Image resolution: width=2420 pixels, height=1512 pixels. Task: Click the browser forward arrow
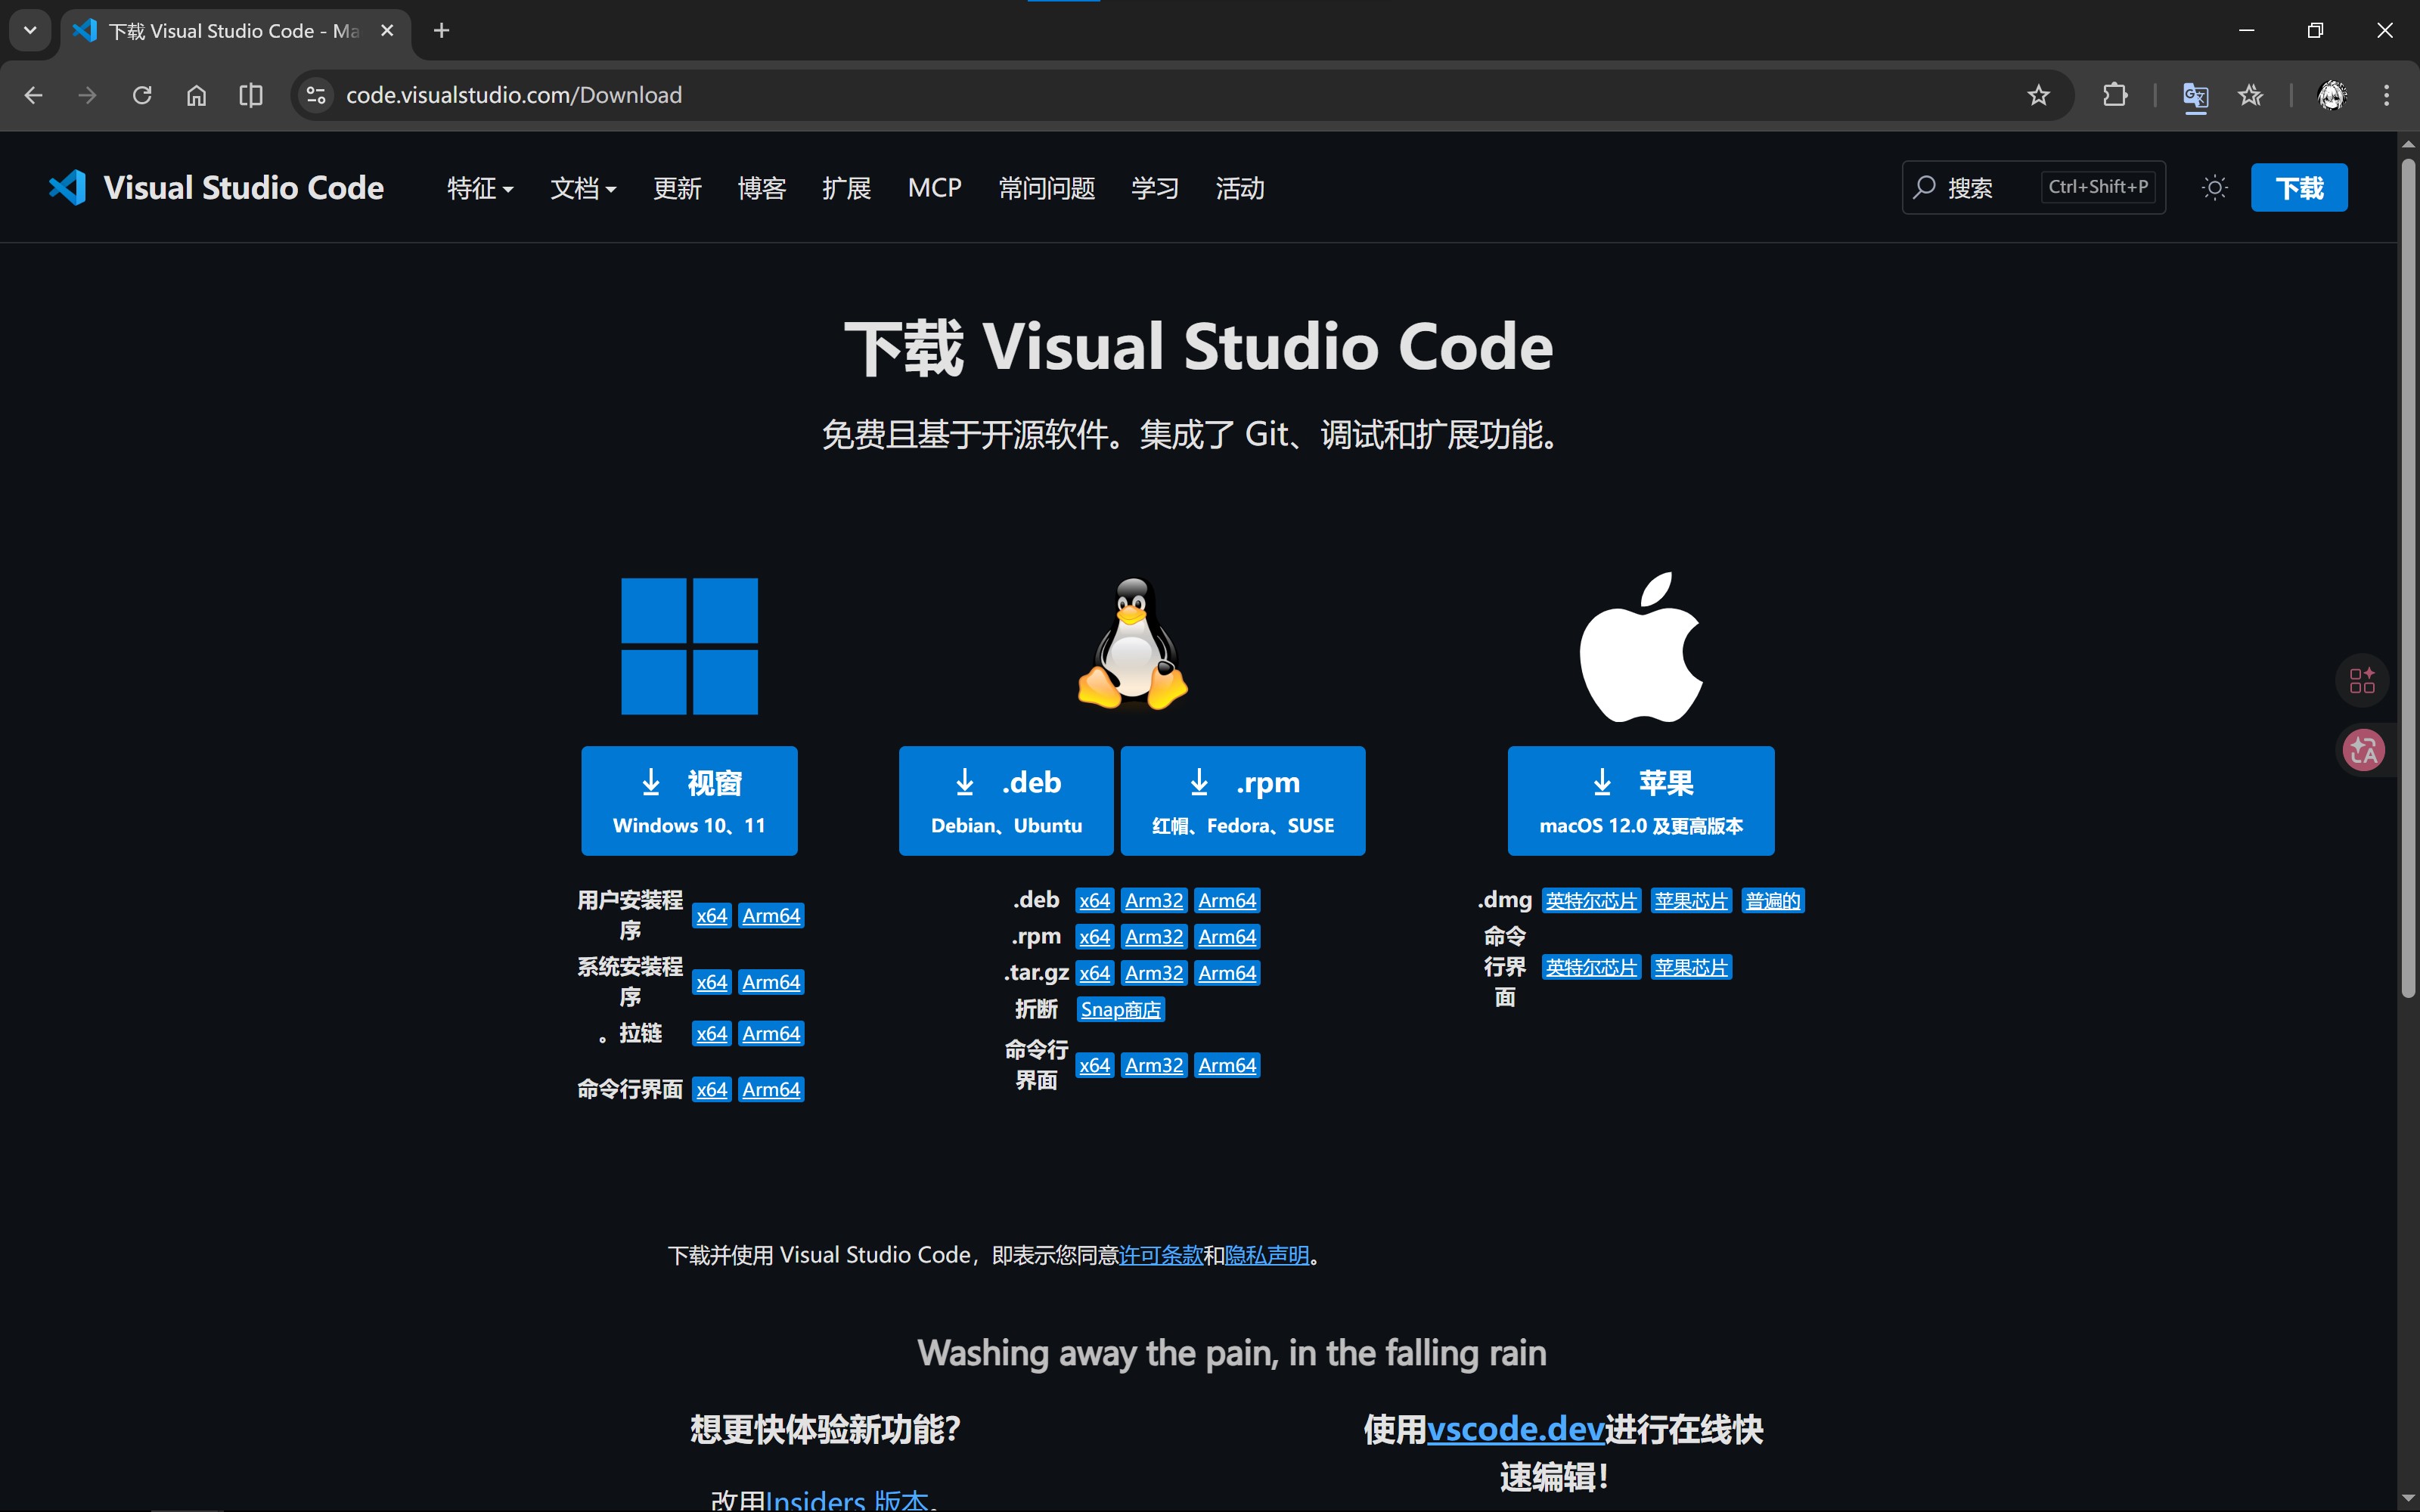88,95
